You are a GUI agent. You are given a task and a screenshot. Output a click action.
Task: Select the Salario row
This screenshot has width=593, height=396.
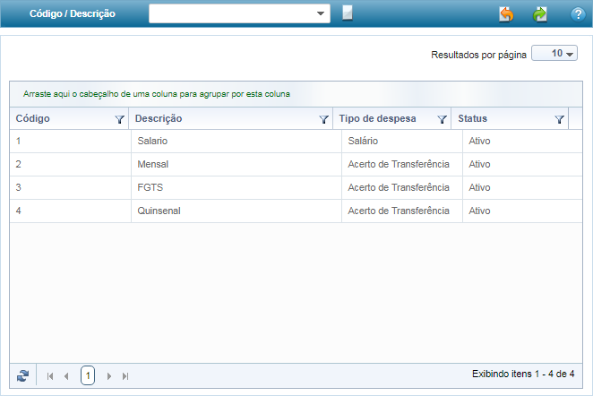pyautogui.click(x=152, y=142)
